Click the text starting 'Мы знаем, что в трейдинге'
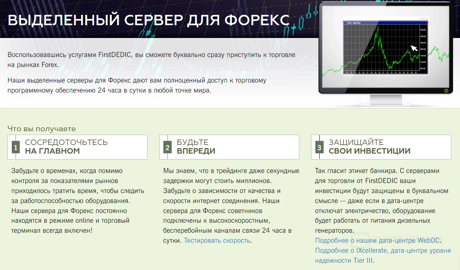Image resolution: width=460 pixels, height=270 pixels. pos(231,206)
